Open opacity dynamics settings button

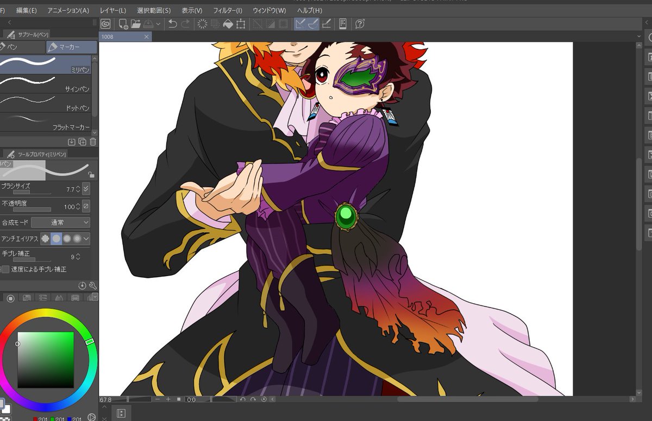point(86,206)
